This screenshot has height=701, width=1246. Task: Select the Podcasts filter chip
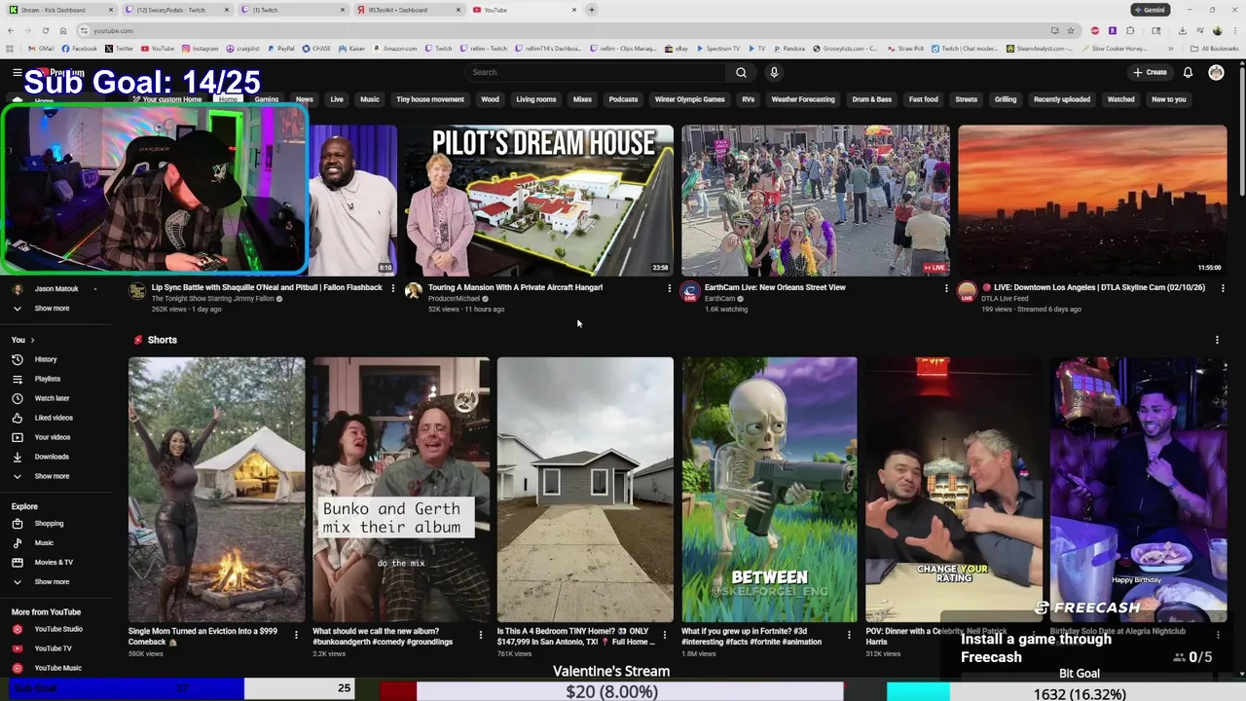[x=623, y=99]
